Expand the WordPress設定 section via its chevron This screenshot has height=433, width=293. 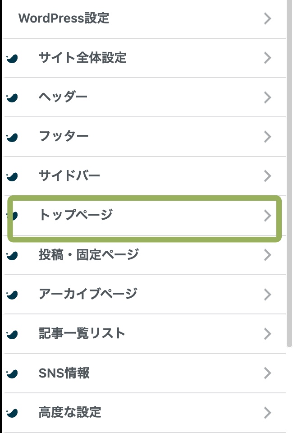pyautogui.click(x=268, y=18)
